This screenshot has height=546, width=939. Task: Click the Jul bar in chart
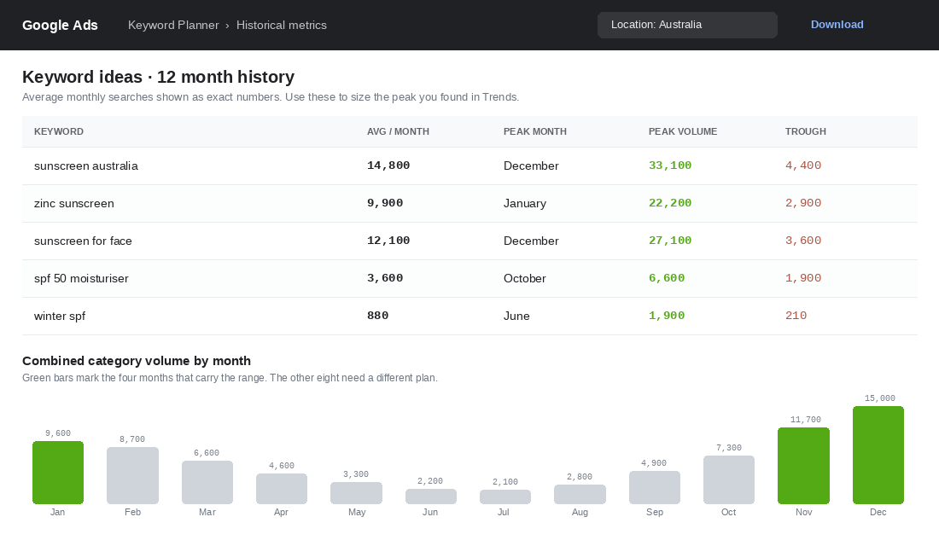point(504,497)
